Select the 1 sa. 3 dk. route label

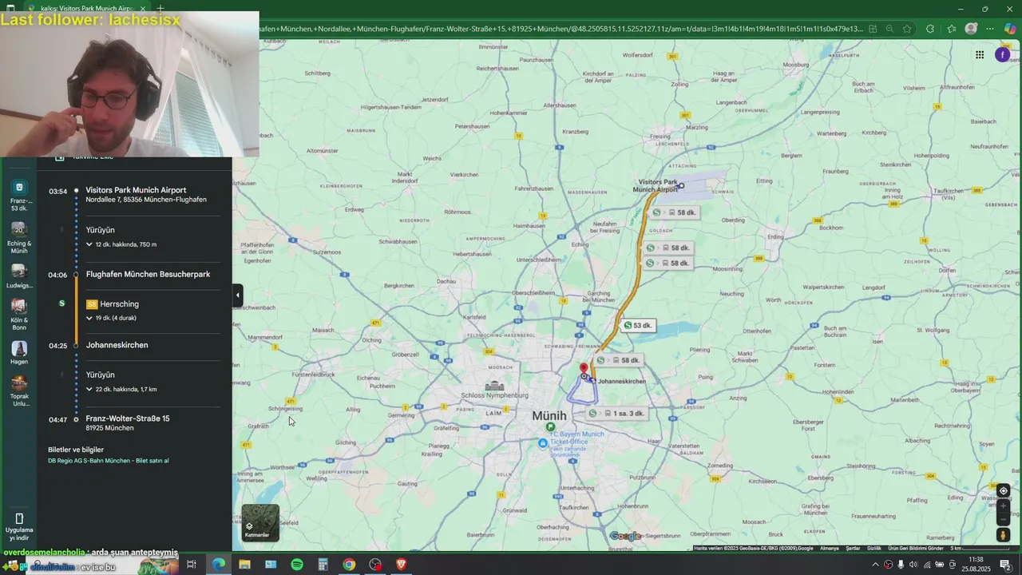click(x=616, y=413)
